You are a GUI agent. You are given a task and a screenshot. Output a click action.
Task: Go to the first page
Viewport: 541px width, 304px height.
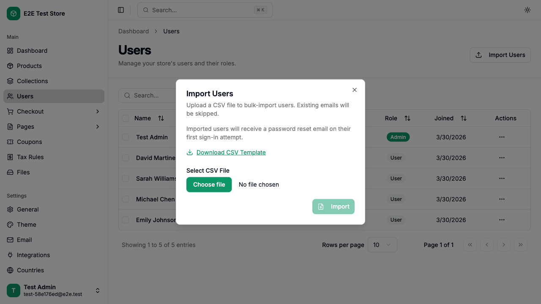click(470, 245)
